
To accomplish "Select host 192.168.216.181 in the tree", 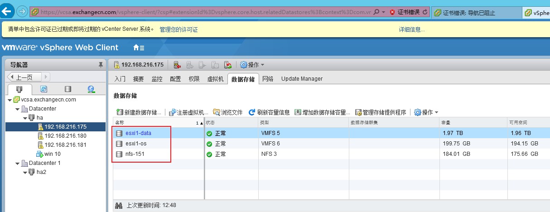I will [65, 145].
